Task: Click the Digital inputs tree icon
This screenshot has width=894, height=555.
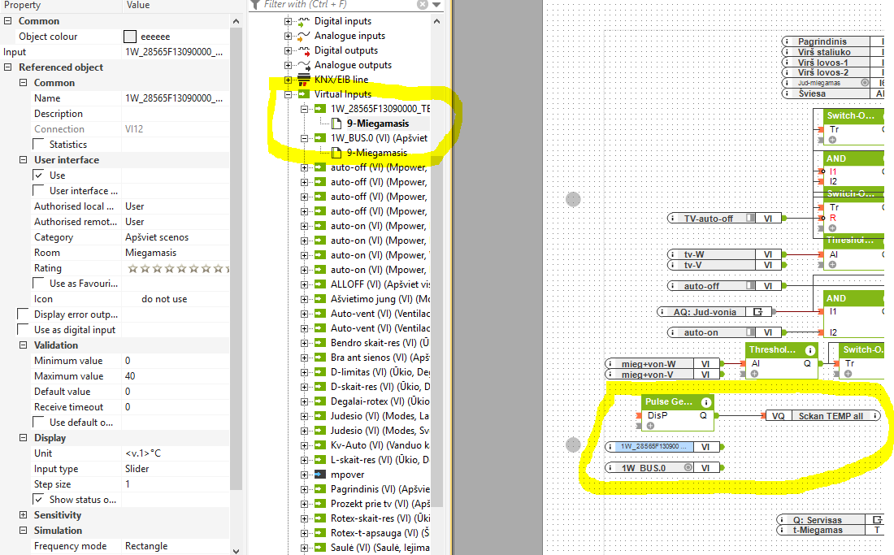Action: click(304, 21)
